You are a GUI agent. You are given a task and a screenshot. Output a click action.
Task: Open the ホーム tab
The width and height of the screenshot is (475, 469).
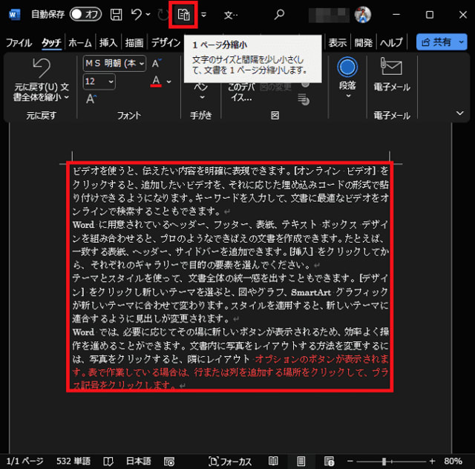pyautogui.click(x=79, y=43)
